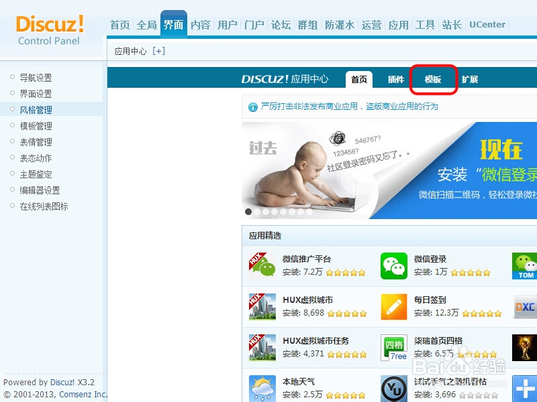Open 主题鉴定 in the sidebar
Viewport: 537px width, 402px height.
tap(36, 174)
